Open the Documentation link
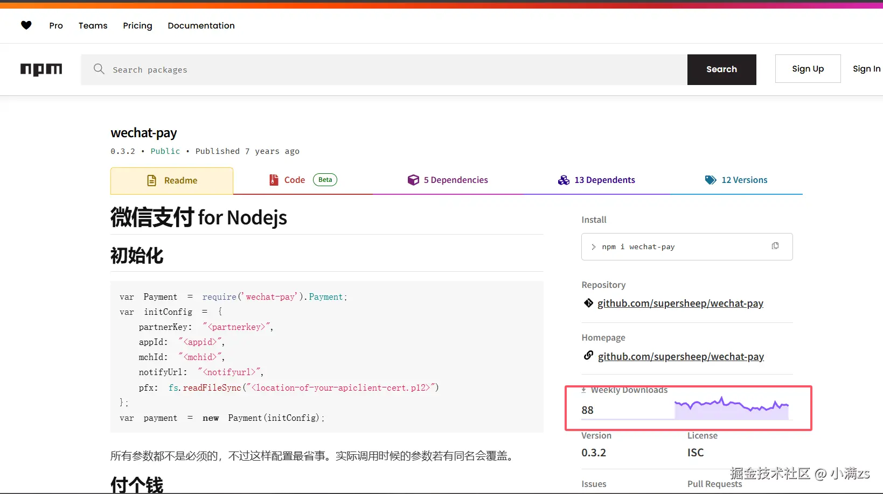 click(201, 25)
